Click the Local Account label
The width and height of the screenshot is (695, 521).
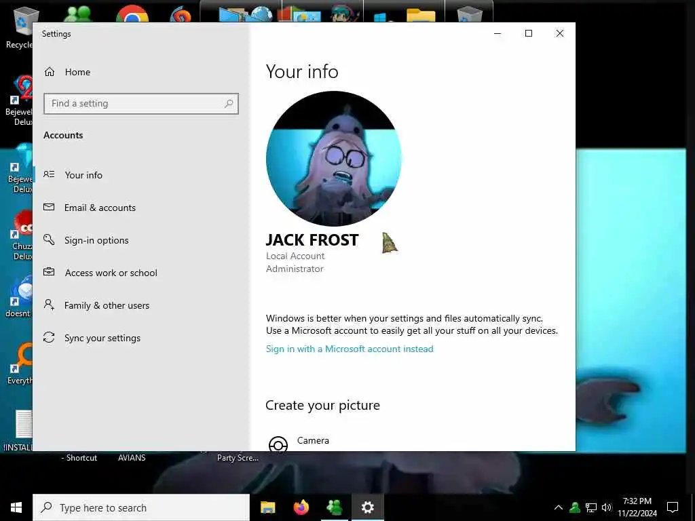(x=295, y=256)
